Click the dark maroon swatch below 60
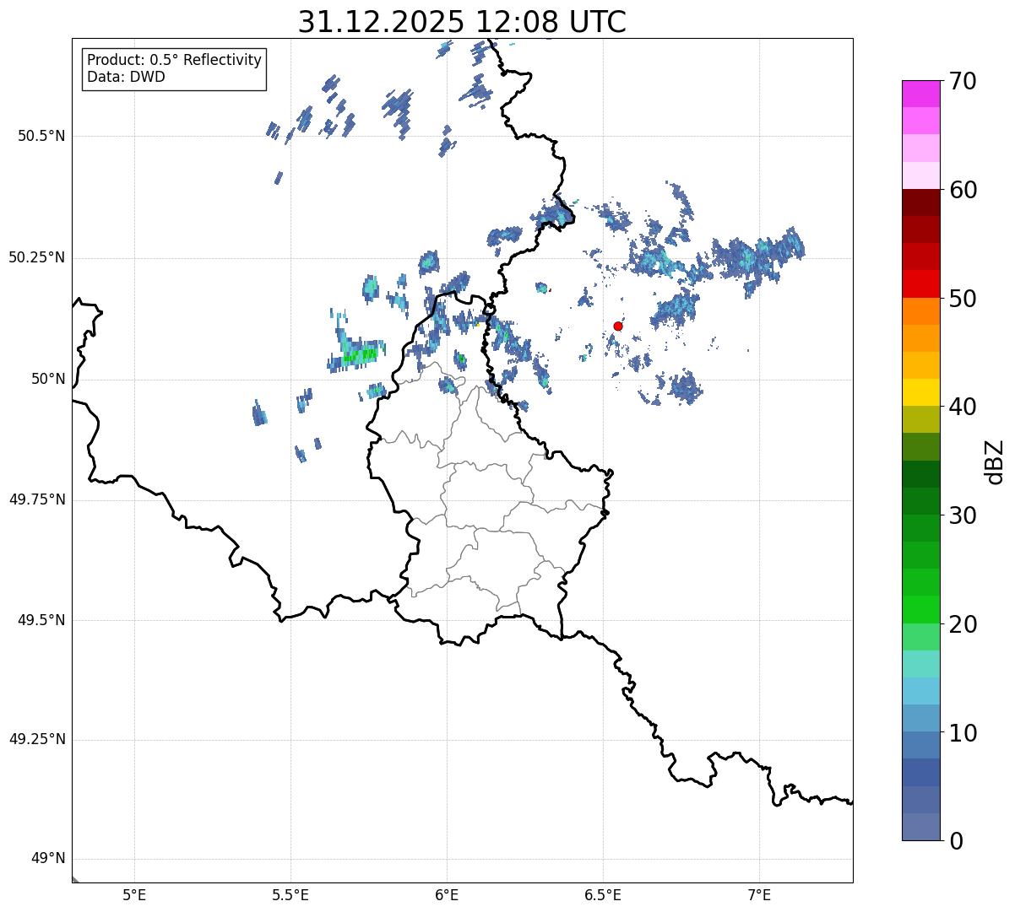Screen dimensions: 1015x912 921,202
